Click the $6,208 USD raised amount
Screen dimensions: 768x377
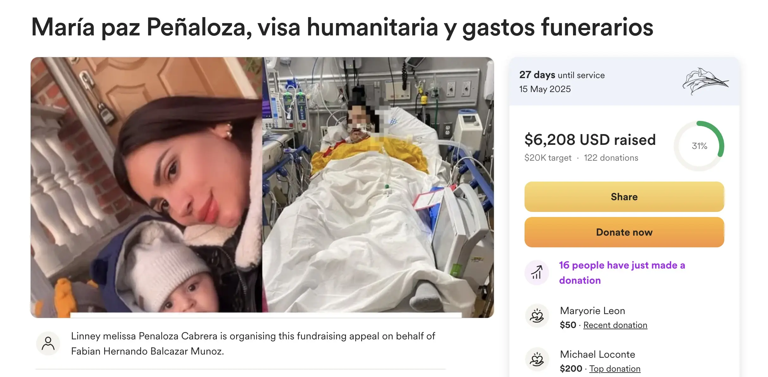pyautogui.click(x=590, y=140)
